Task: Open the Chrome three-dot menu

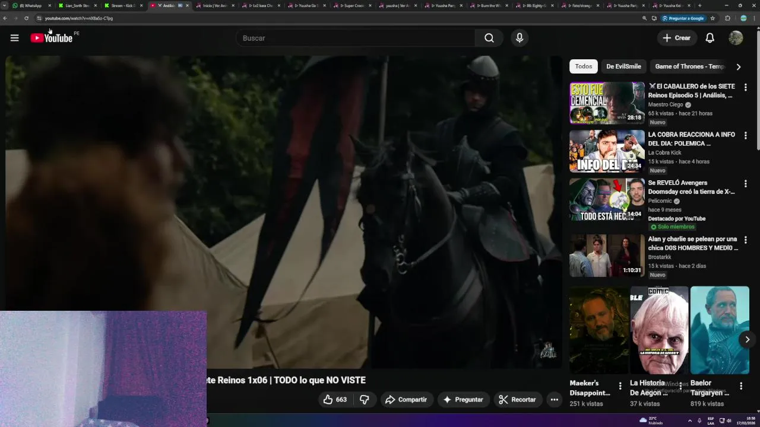Action: pos(755,18)
